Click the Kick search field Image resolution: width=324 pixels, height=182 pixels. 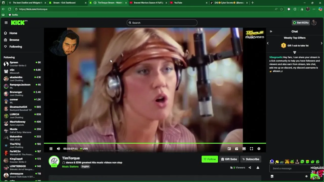point(162,23)
